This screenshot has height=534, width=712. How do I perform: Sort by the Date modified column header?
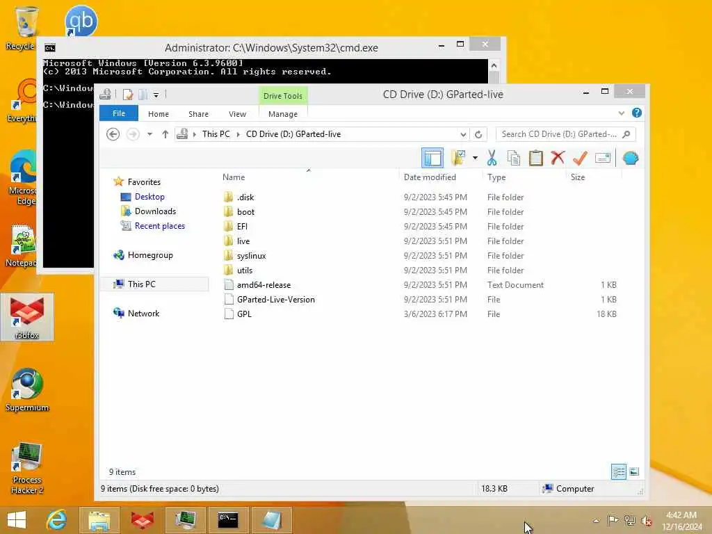click(440, 177)
